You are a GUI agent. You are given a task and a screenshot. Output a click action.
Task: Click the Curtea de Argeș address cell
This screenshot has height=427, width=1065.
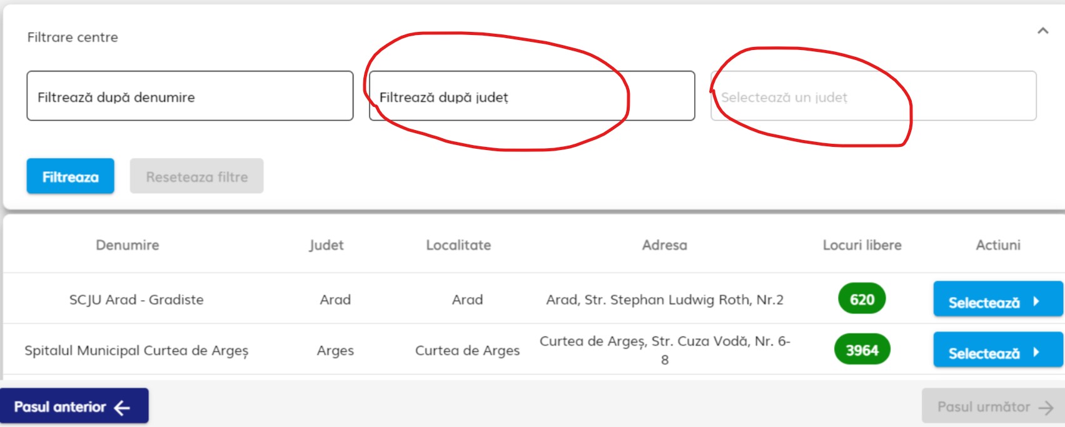point(665,350)
